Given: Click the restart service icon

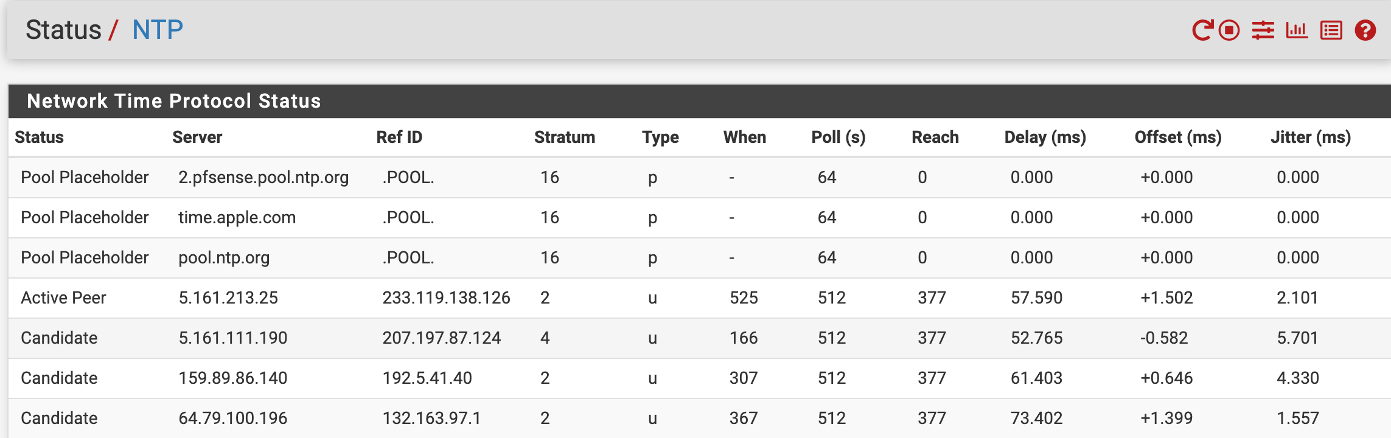Looking at the screenshot, I should [1202, 30].
